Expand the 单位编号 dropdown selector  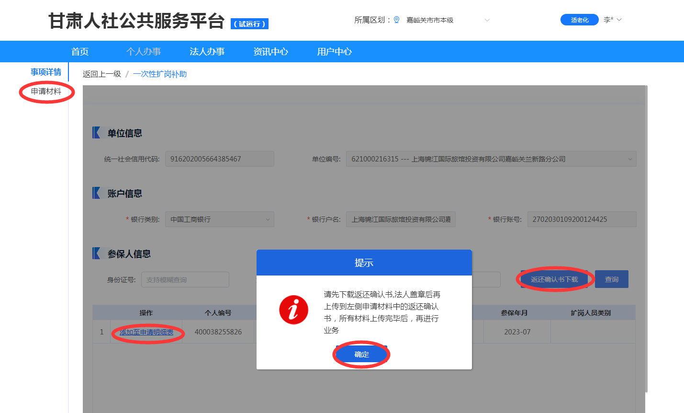629,159
